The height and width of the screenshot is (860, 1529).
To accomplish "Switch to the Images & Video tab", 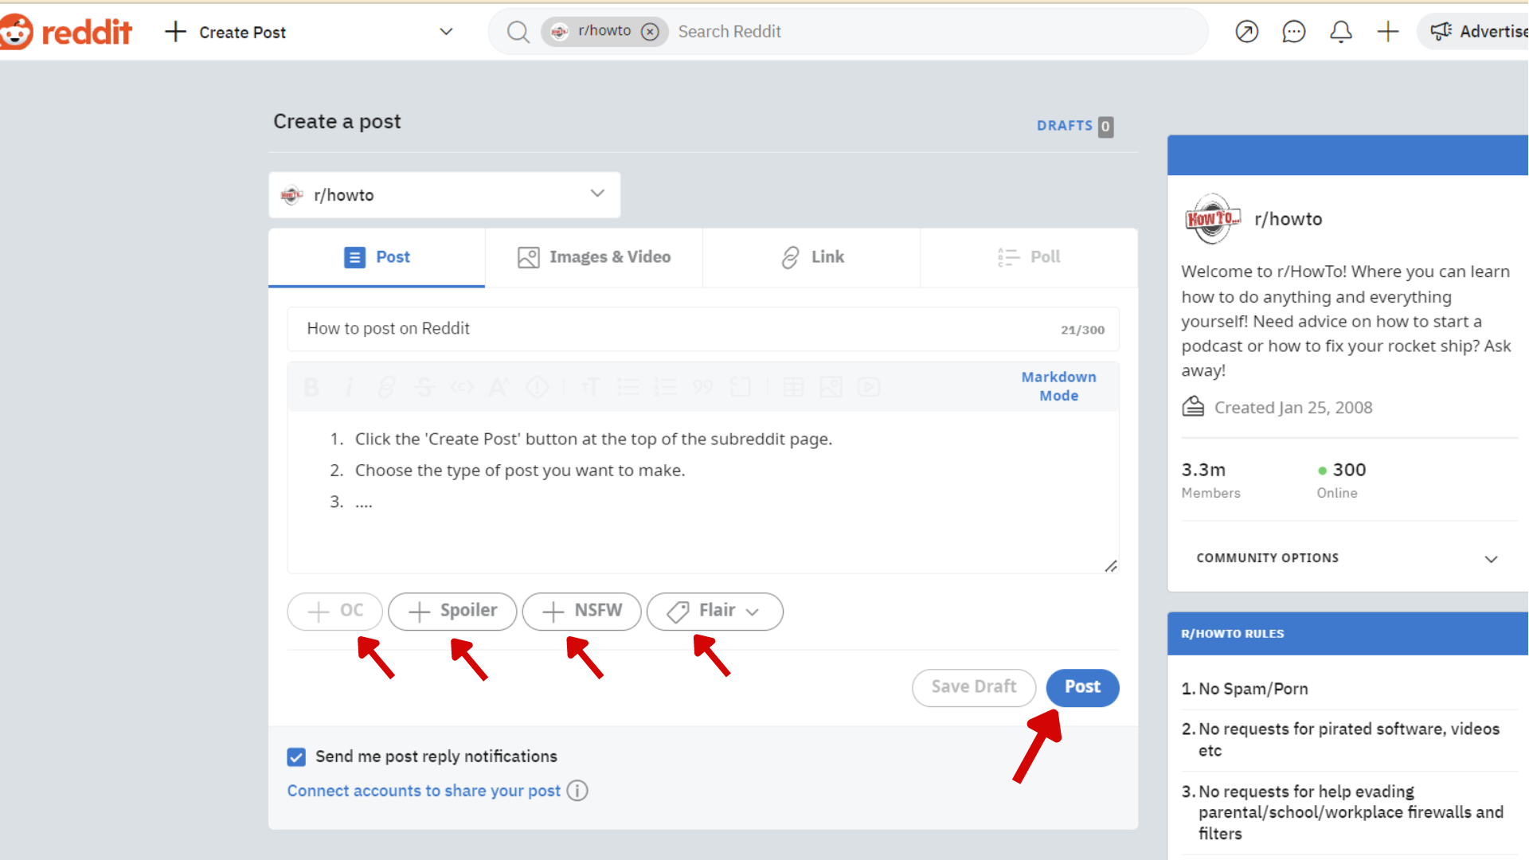I will [x=593, y=256].
